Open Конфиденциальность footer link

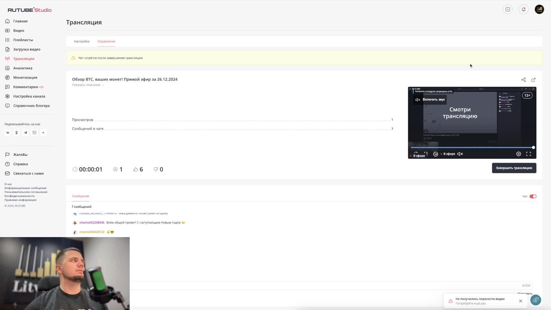(20, 196)
